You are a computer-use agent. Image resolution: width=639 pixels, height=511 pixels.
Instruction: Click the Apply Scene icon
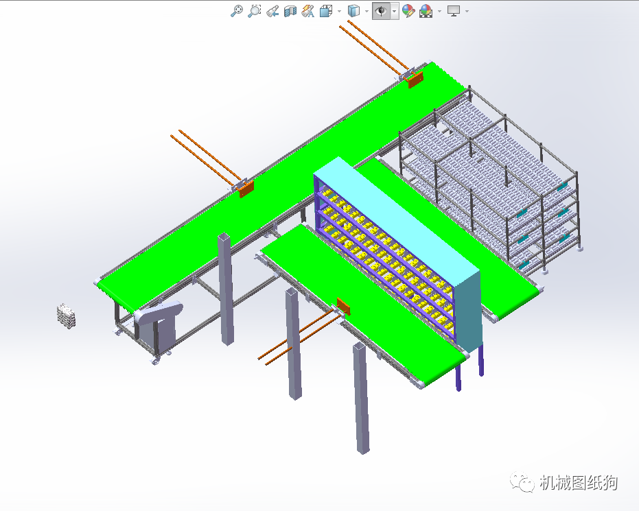(x=426, y=11)
